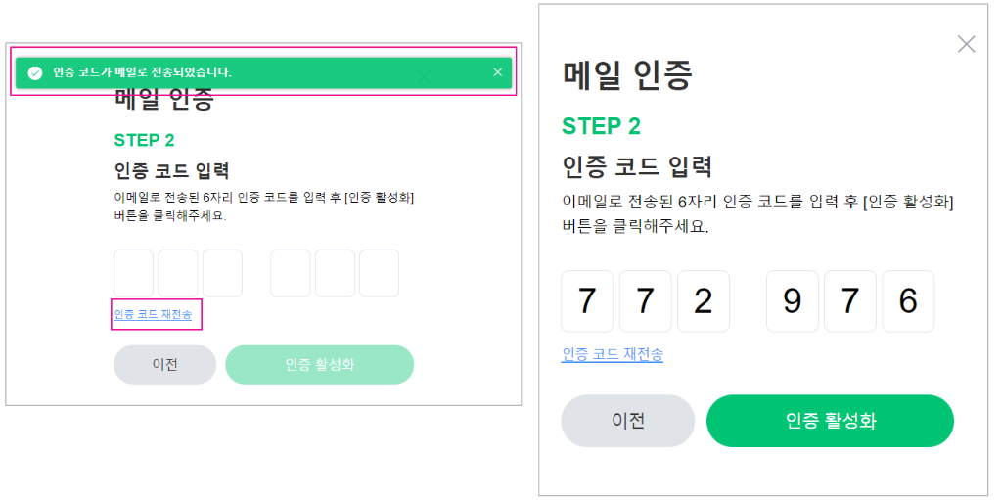Click the sixth empty code box

[379, 273]
